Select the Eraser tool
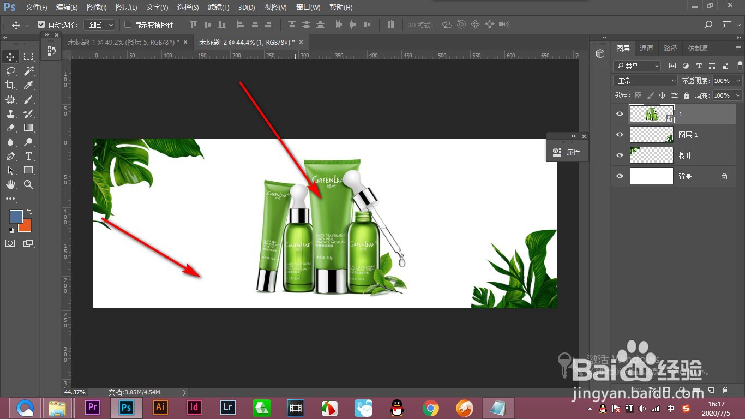 10,128
